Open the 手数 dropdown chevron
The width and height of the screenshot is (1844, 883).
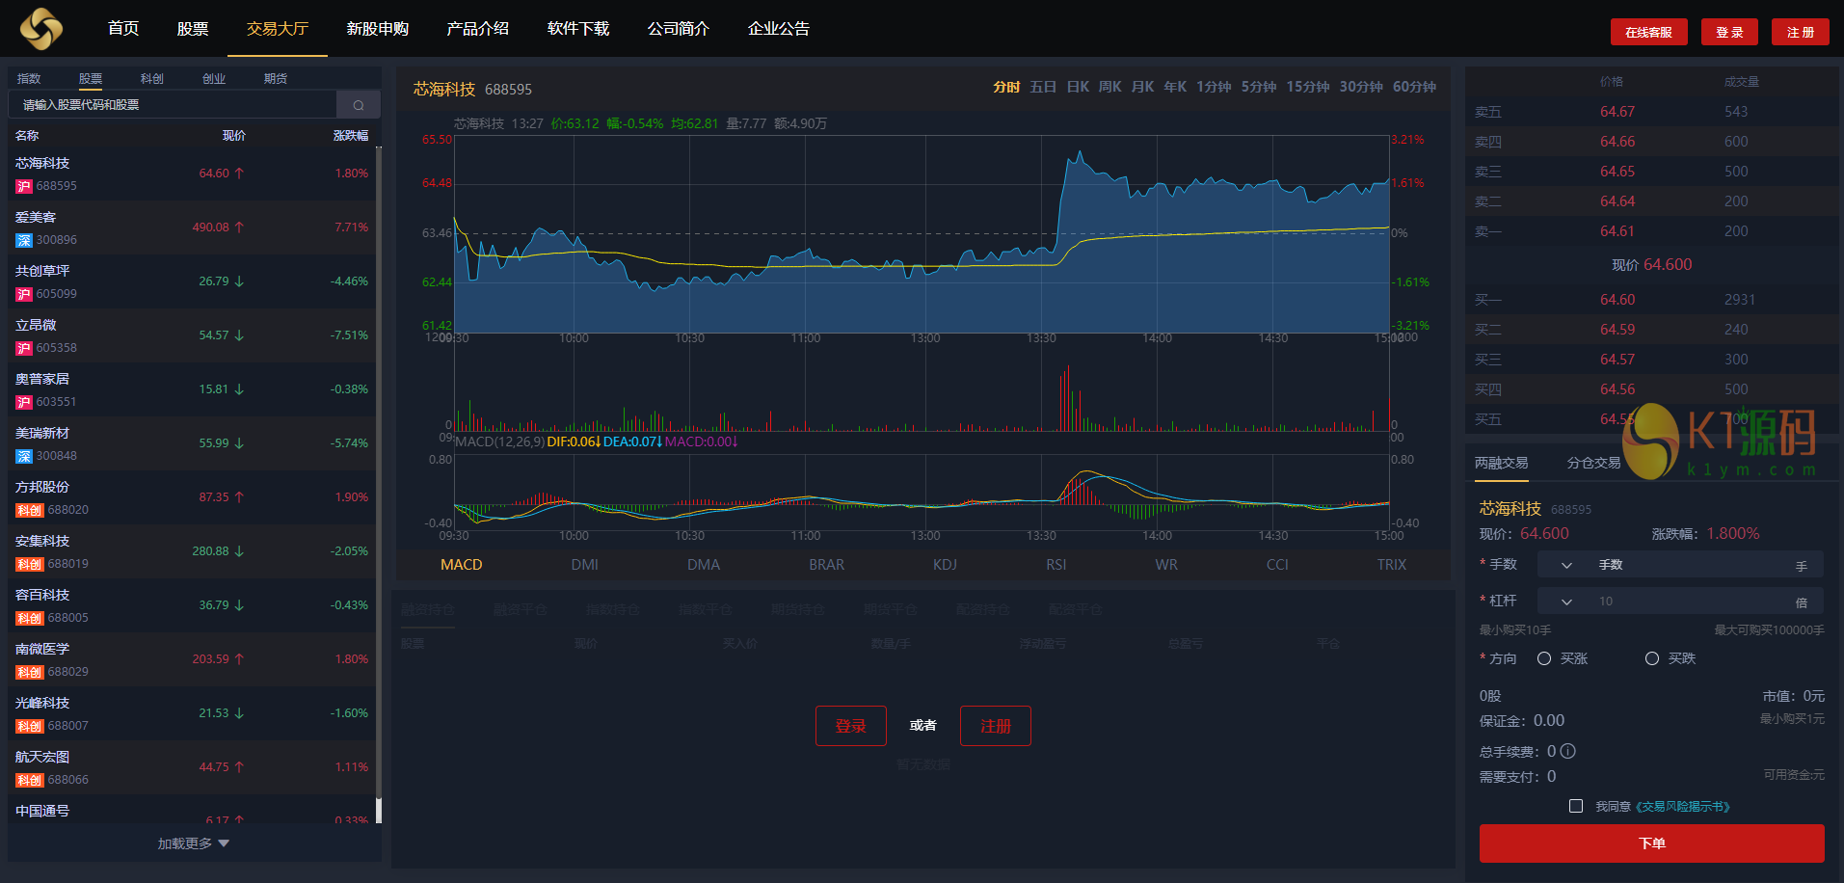click(x=1566, y=565)
